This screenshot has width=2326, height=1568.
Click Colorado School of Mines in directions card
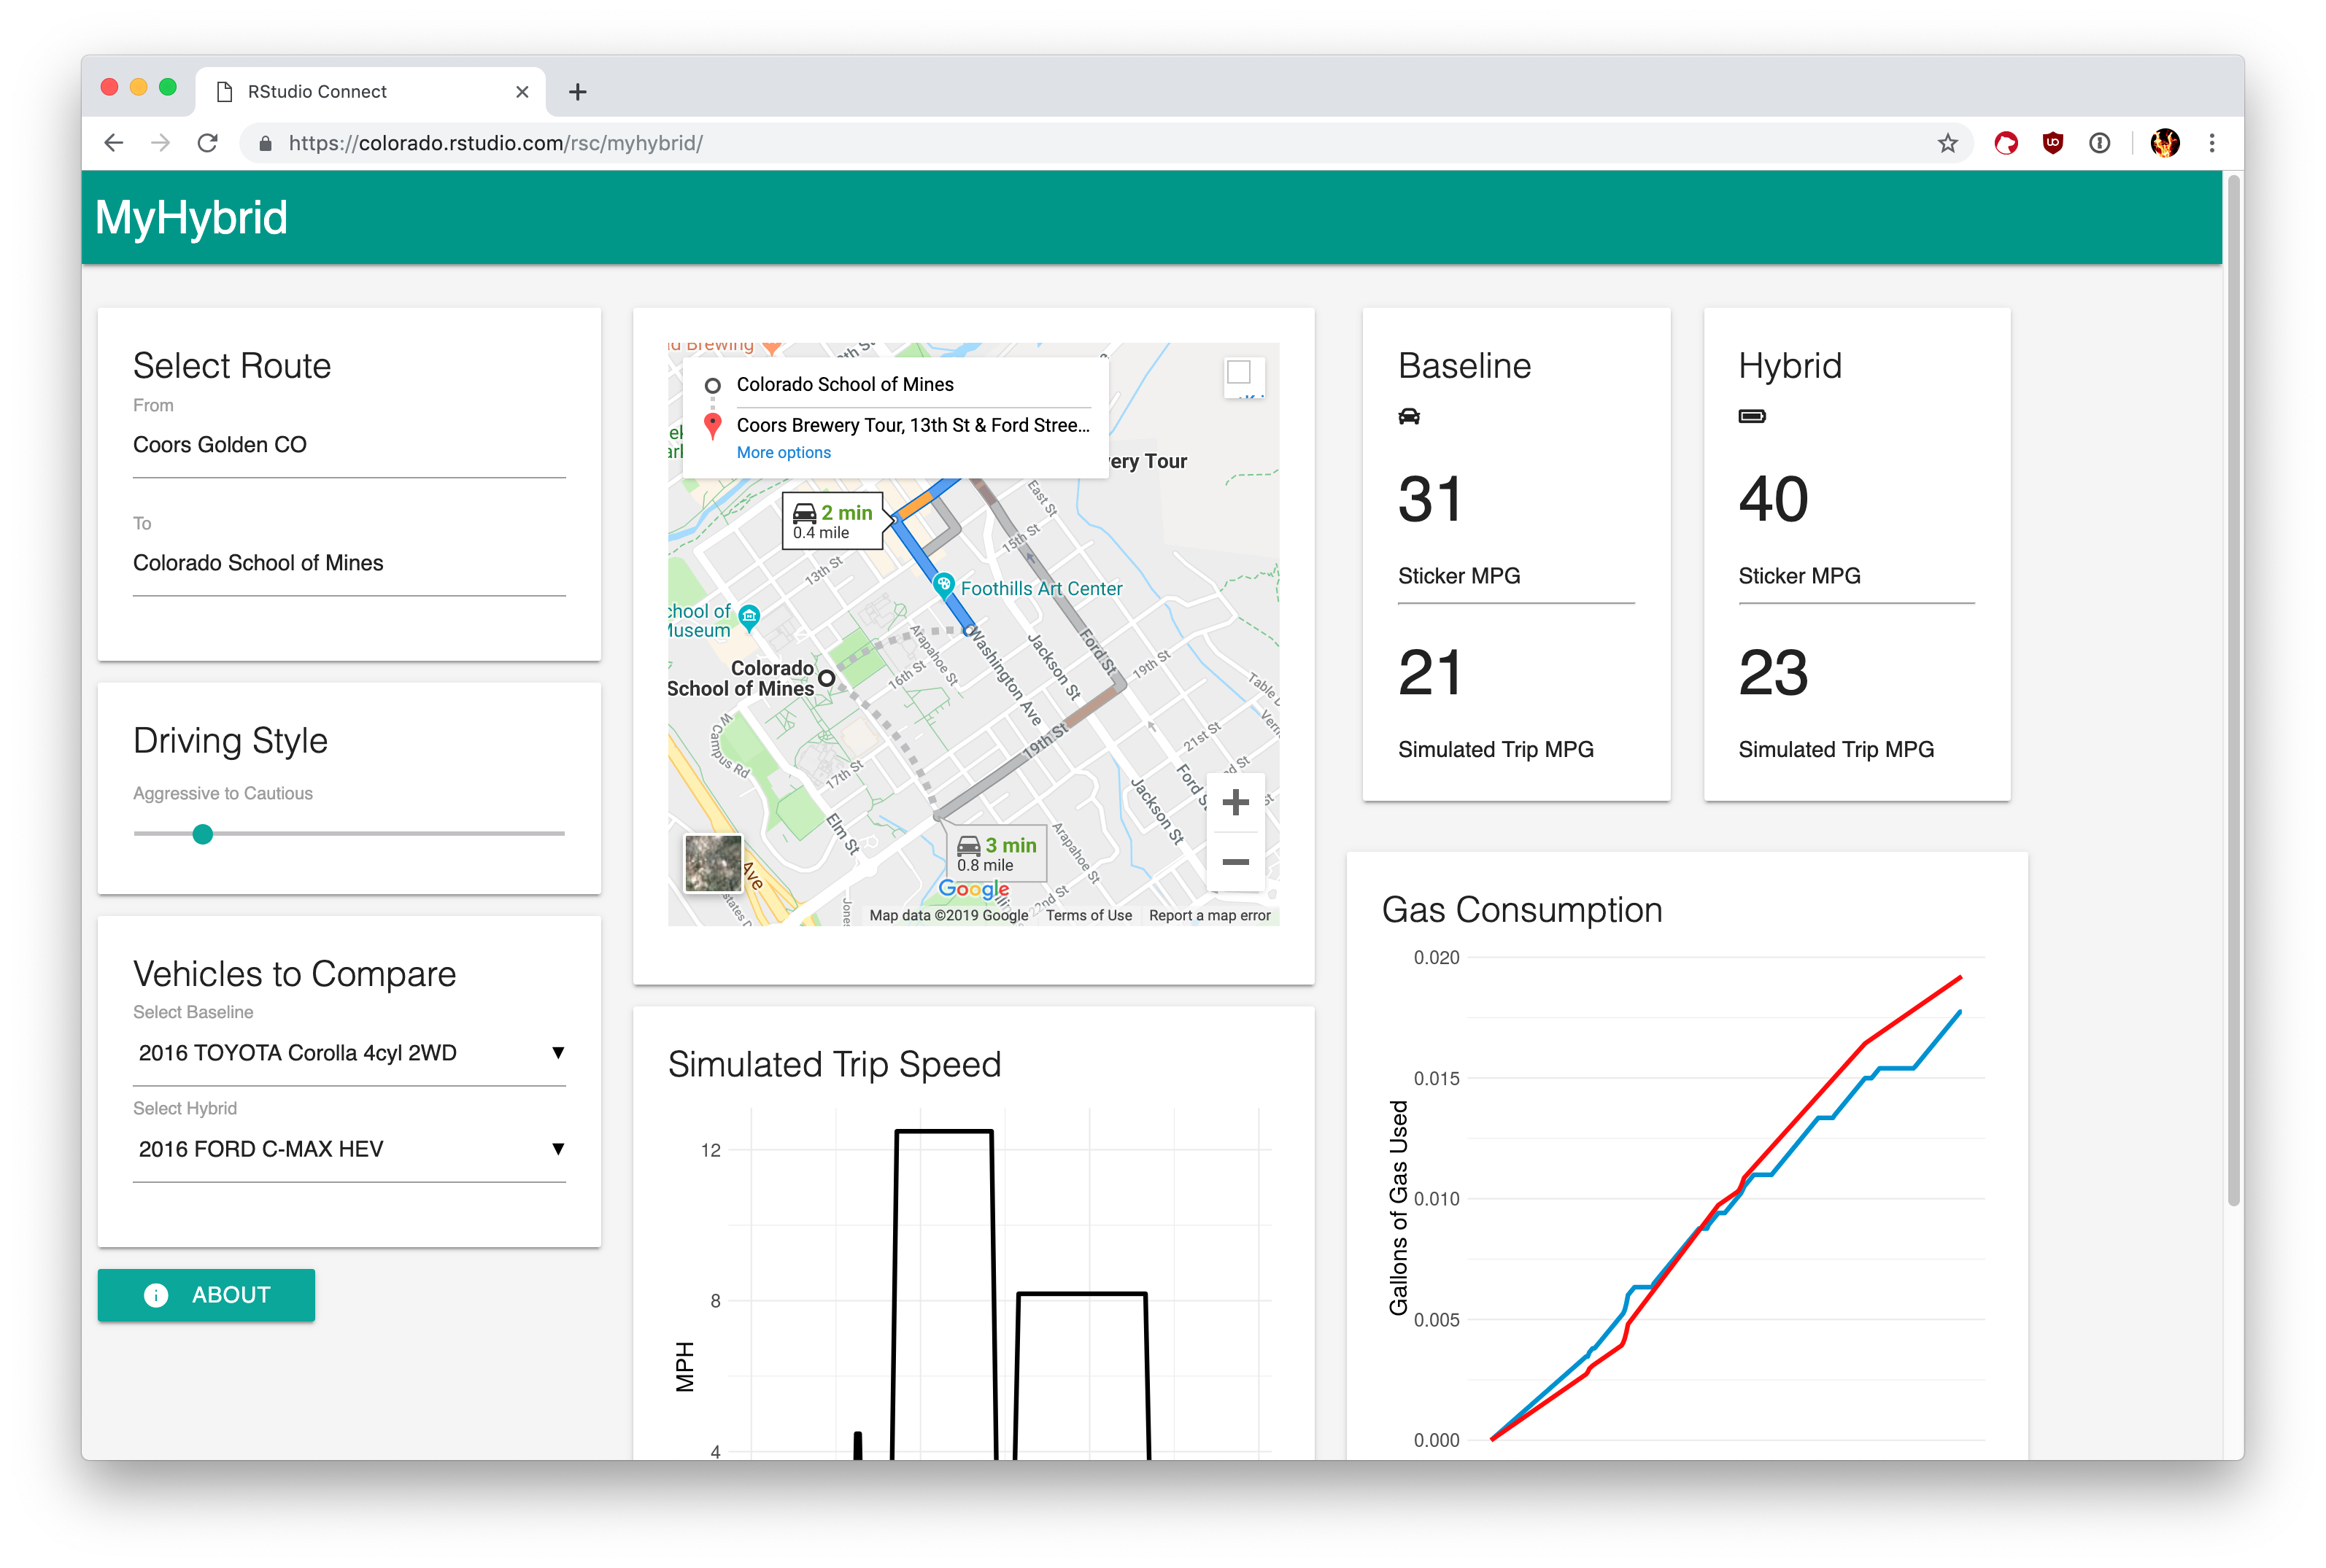(844, 385)
